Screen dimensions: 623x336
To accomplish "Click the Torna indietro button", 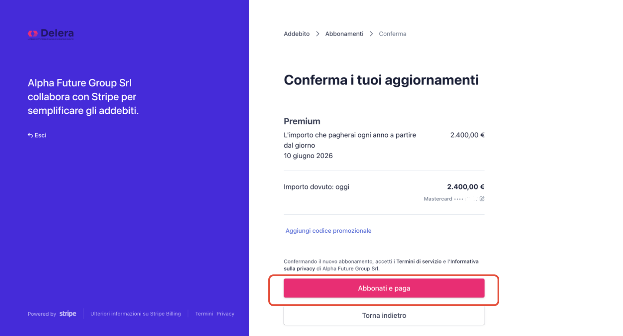I will click(x=384, y=316).
